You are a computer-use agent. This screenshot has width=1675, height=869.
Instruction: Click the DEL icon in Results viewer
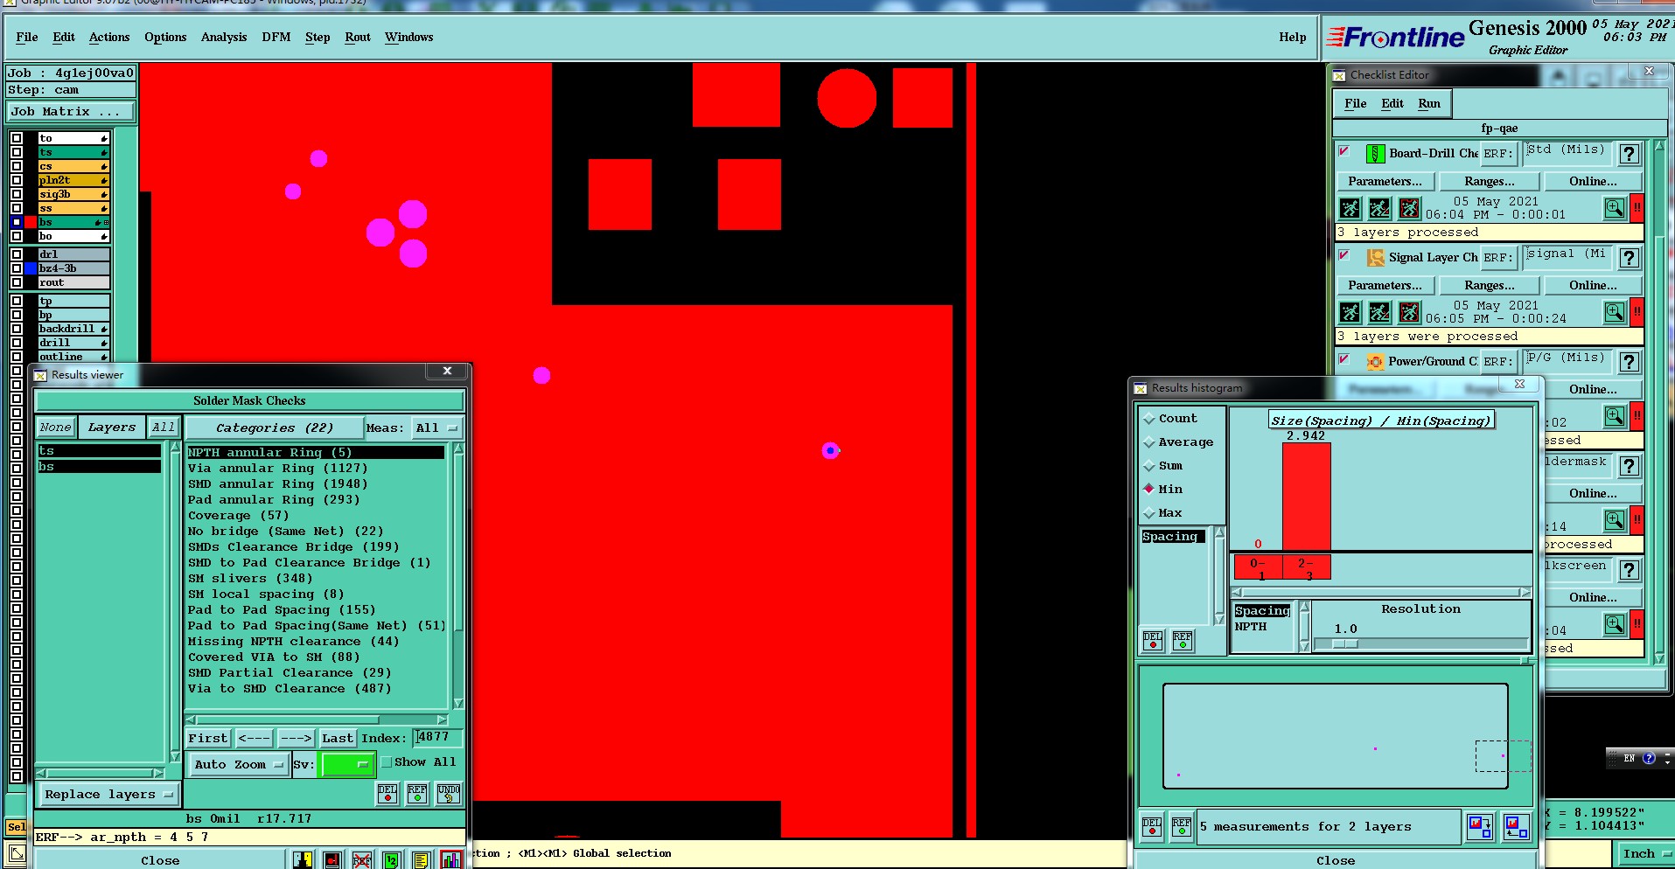coord(387,793)
